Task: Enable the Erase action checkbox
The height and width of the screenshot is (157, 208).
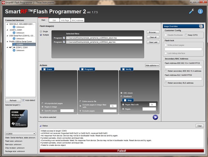Action: point(44,69)
